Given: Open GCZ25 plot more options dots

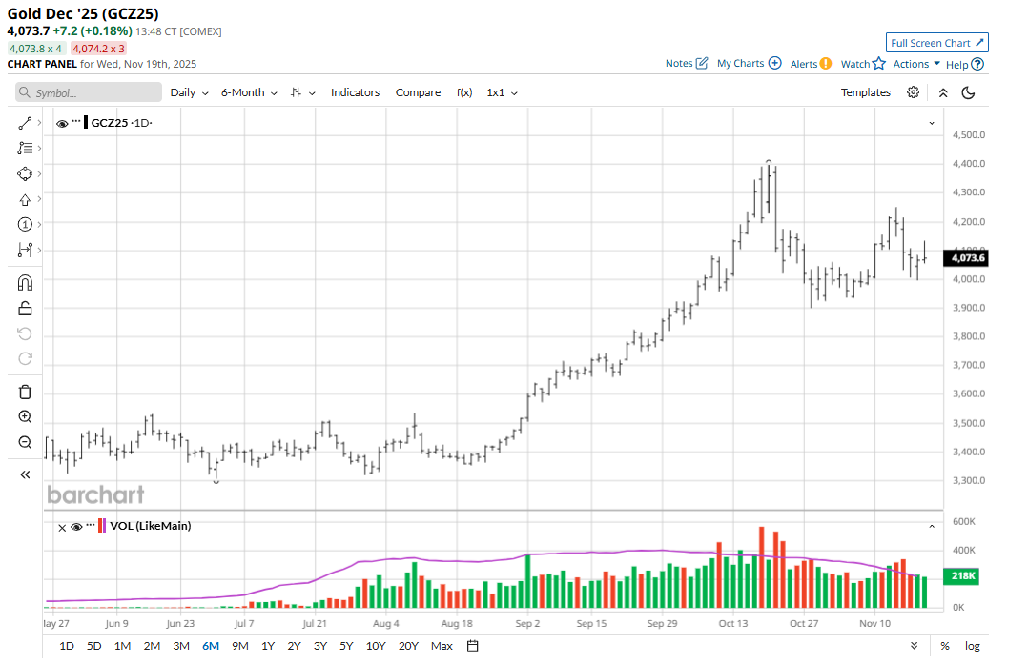Looking at the screenshot, I should click(76, 121).
